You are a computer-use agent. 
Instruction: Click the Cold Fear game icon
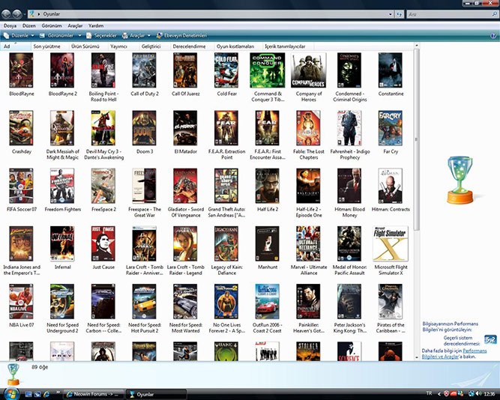(226, 70)
